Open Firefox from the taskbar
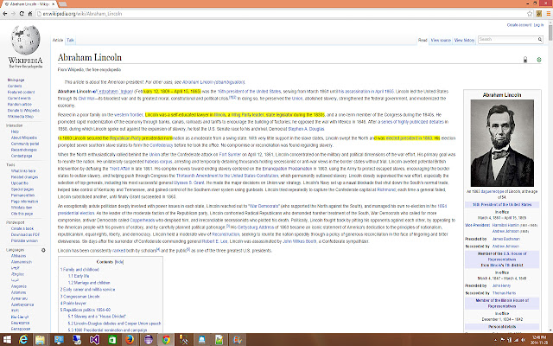The width and height of the screenshot is (553, 346). coord(130,340)
